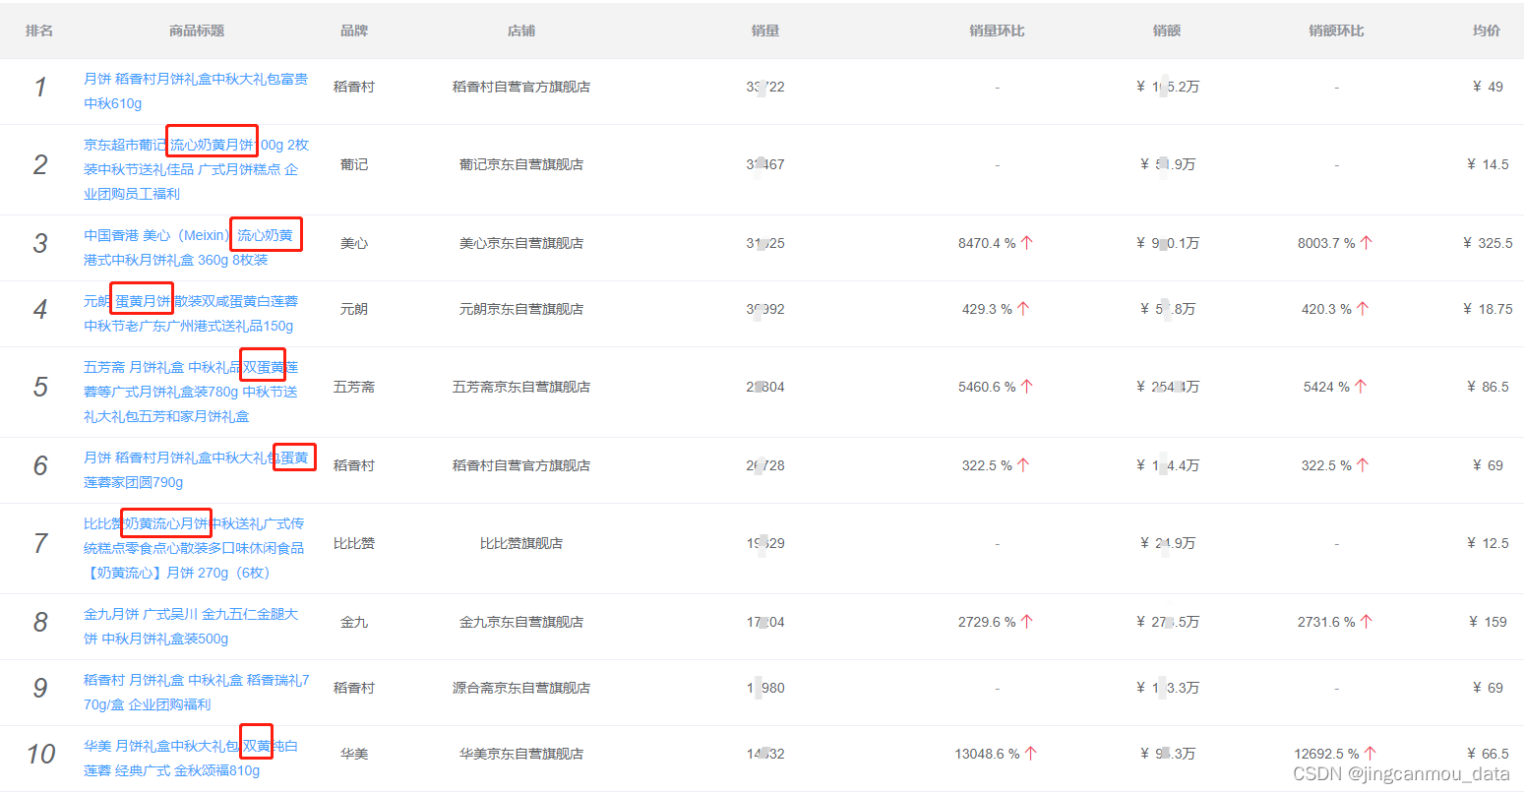The height and width of the screenshot is (793, 1524).
Task: Select average price ¥ 12.5
Action: tap(1488, 543)
